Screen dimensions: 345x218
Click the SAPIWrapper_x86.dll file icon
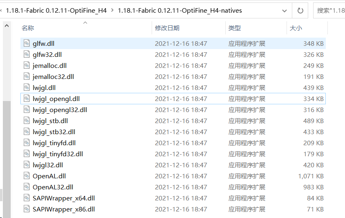(27, 209)
